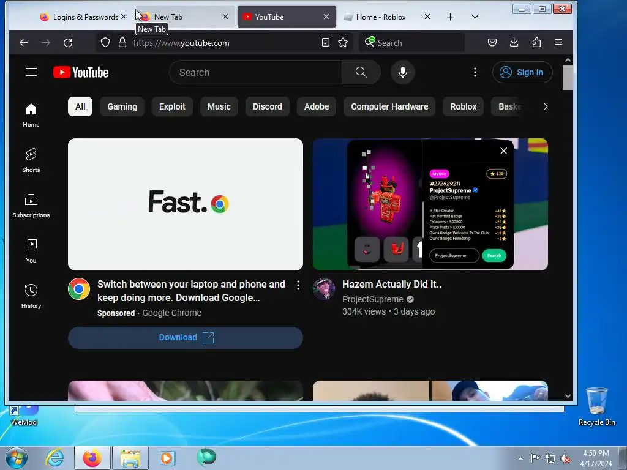Open the Firefox application menu
This screenshot has height=470, width=627.
(558, 42)
